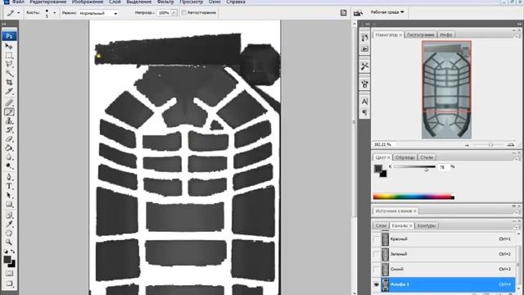Open the Изображение menu
This screenshot has width=524, height=295.
pos(88,2)
